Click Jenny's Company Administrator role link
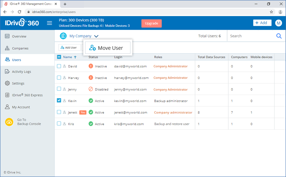Image resolution: width=286 pixels, height=177 pixels. pos(171,90)
